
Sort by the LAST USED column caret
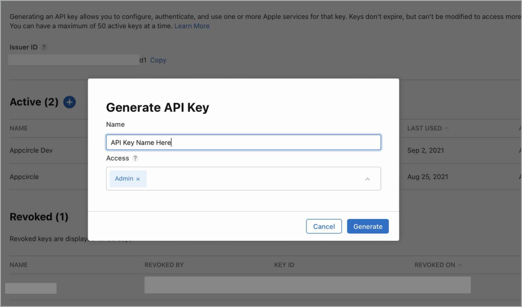tap(447, 129)
